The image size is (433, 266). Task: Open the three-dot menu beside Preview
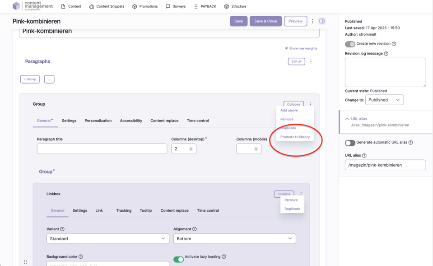point(312,21)
